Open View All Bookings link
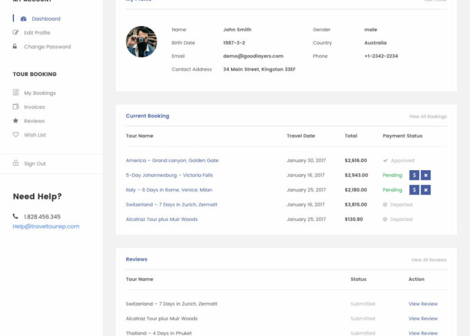The image size is (470, 336). pyautogui.click(x=427, y=117)
